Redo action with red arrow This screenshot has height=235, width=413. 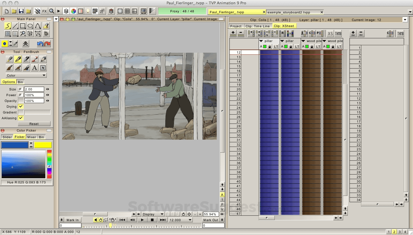[47, 44]
